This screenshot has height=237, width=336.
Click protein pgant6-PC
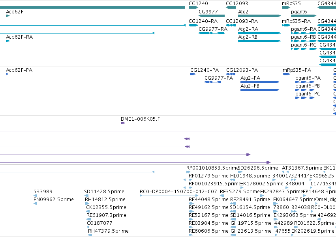tap(308, 94)
